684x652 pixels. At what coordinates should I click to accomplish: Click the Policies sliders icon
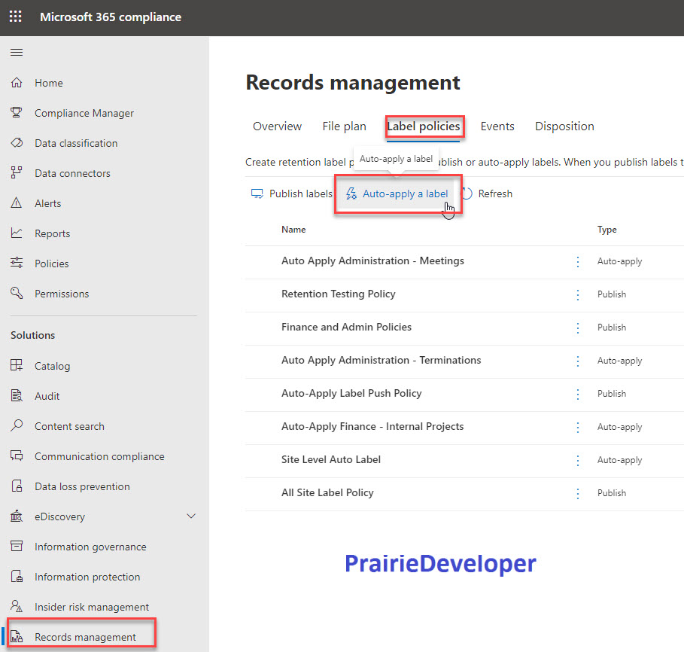click(17, 264)
